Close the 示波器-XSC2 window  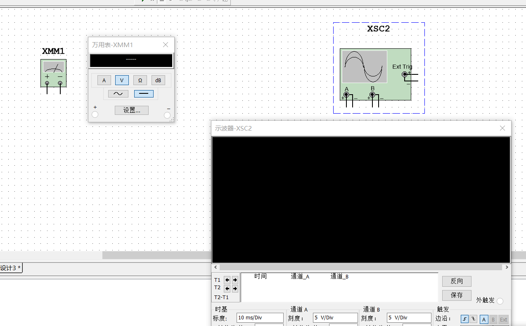502,128
